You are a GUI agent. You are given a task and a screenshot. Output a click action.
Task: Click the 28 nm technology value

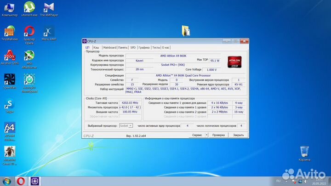(x=139, y=69)
